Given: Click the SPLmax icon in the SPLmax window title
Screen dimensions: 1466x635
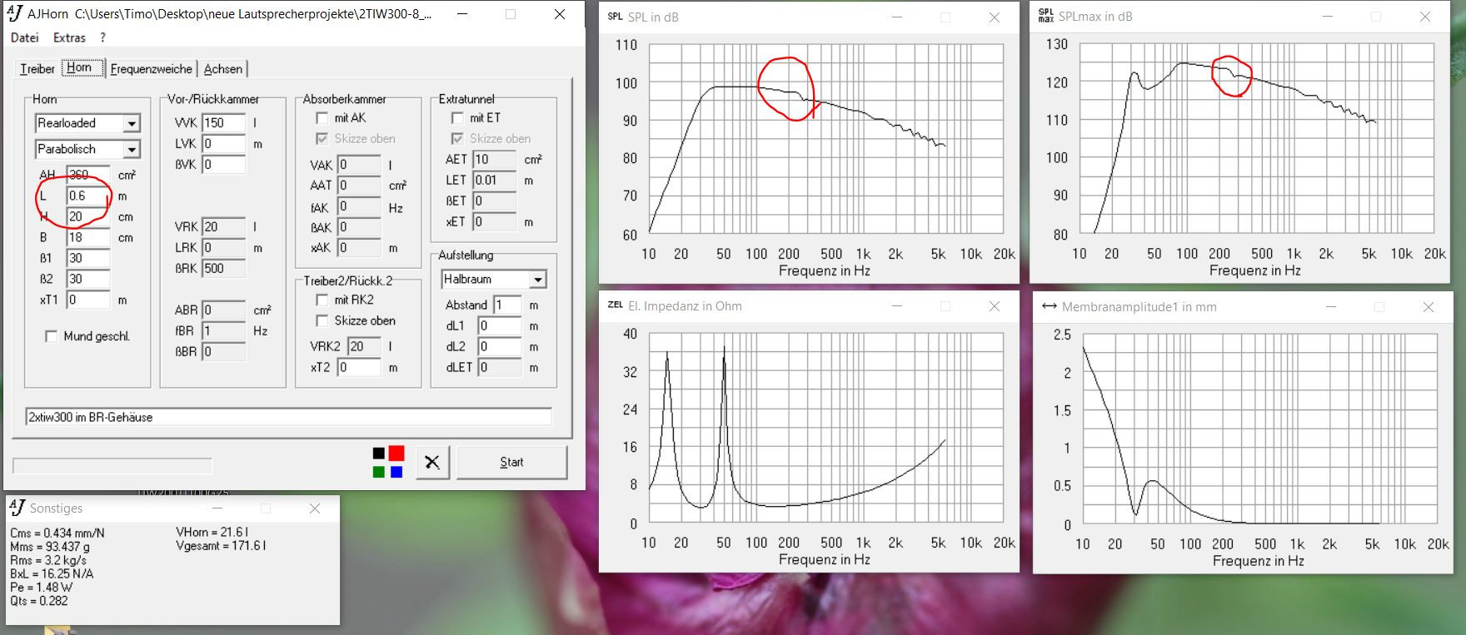Looking at the screenshot, I should tap(1045, 17).
